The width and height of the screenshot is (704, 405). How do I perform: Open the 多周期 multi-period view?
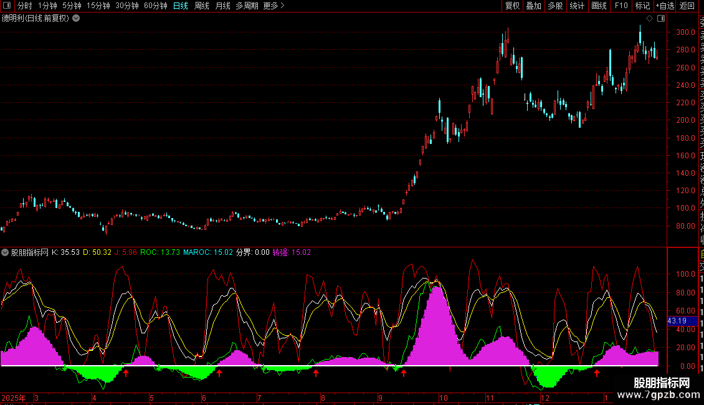[x=246, y=6]
